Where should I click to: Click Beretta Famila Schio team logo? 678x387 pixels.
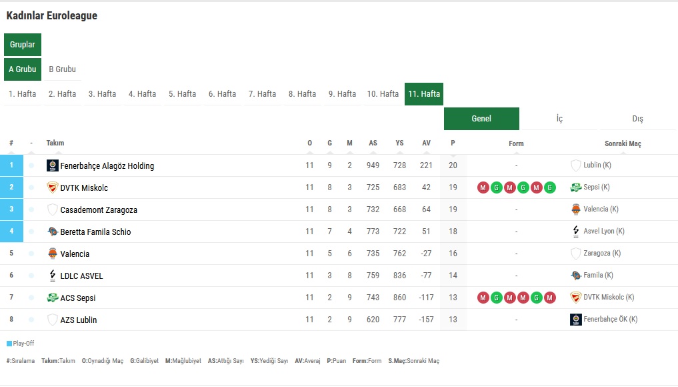point(53,232)
